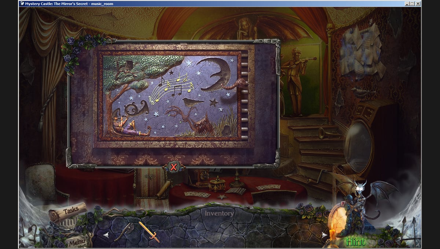Viewport: 440px width, 249px height.
Task: Select the scroll-shaped horn cutout above the jester
Action: click(x=136, y=109)
